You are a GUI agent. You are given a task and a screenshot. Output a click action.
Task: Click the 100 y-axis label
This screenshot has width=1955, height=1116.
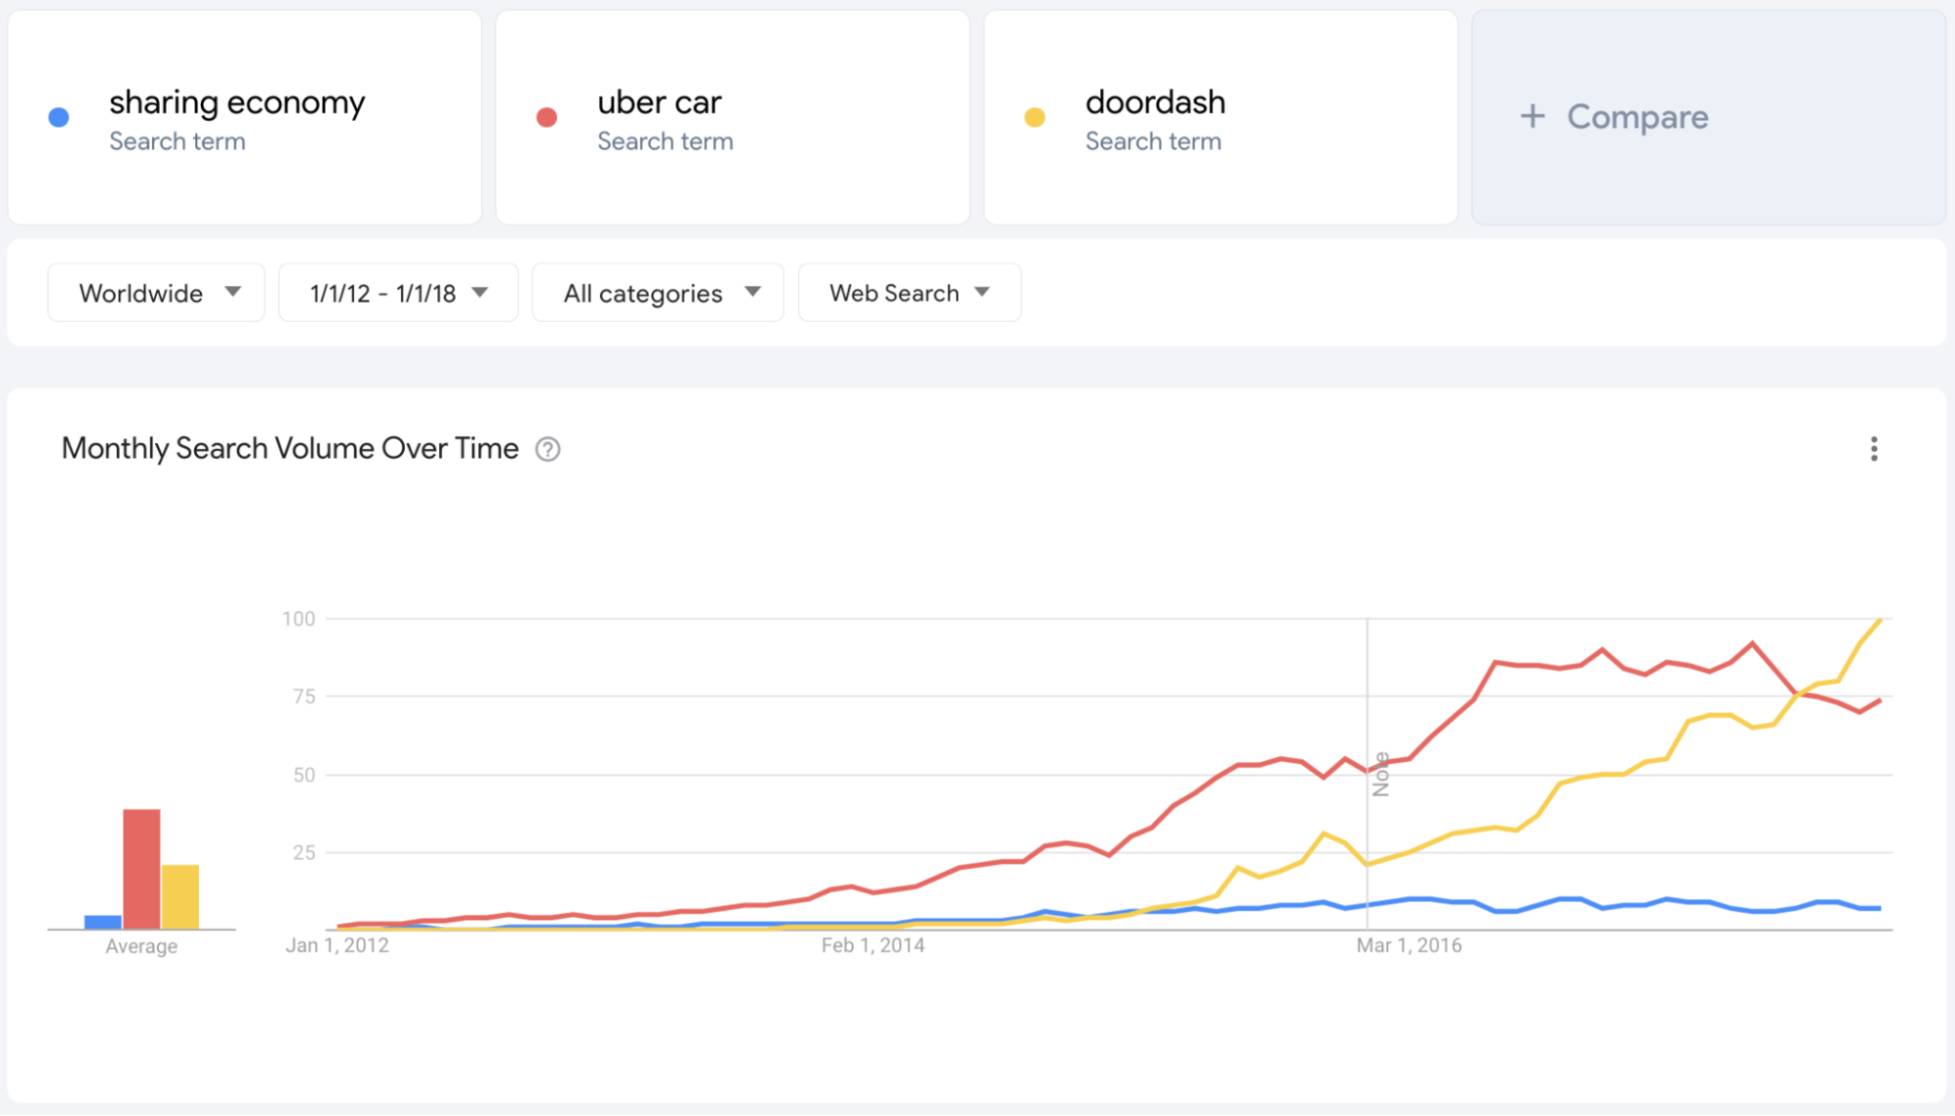pos(299,619)
